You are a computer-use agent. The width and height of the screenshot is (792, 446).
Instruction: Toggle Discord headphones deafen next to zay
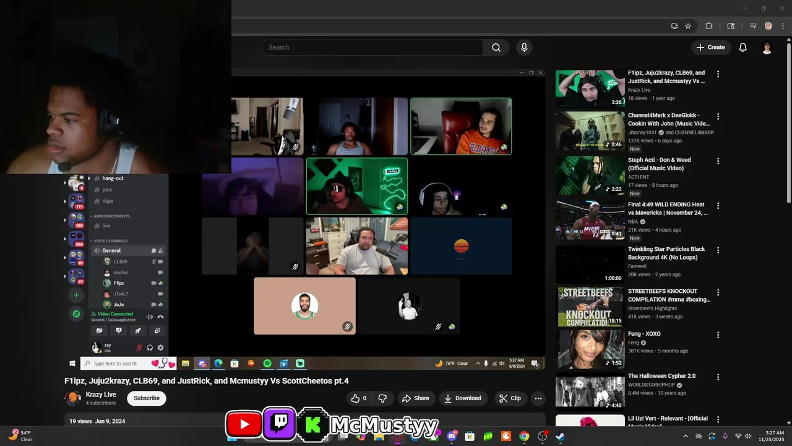(x=150, y=348)
